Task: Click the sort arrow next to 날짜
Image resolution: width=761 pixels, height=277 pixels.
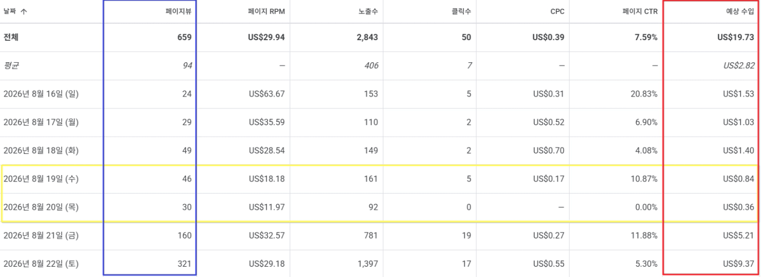Action: click(23, 11)
